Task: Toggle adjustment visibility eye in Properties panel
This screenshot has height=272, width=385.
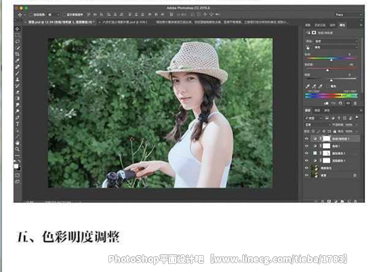Action: (x=348, y=104)
